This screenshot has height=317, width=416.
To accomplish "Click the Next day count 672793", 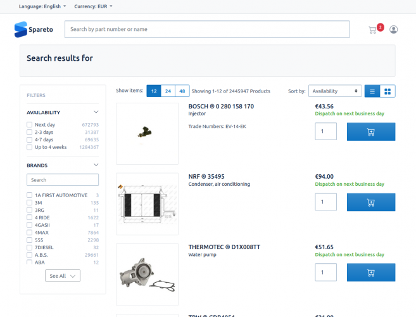I will [90, 125].
